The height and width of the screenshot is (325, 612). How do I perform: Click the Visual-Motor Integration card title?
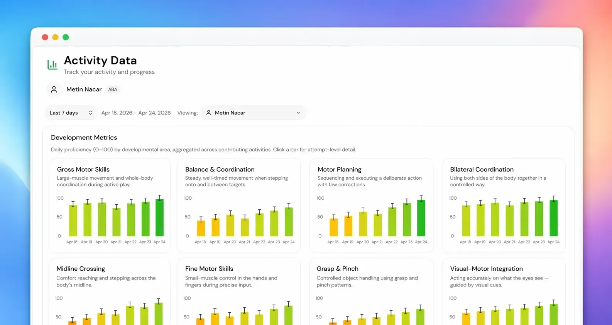tap(486, 269)
